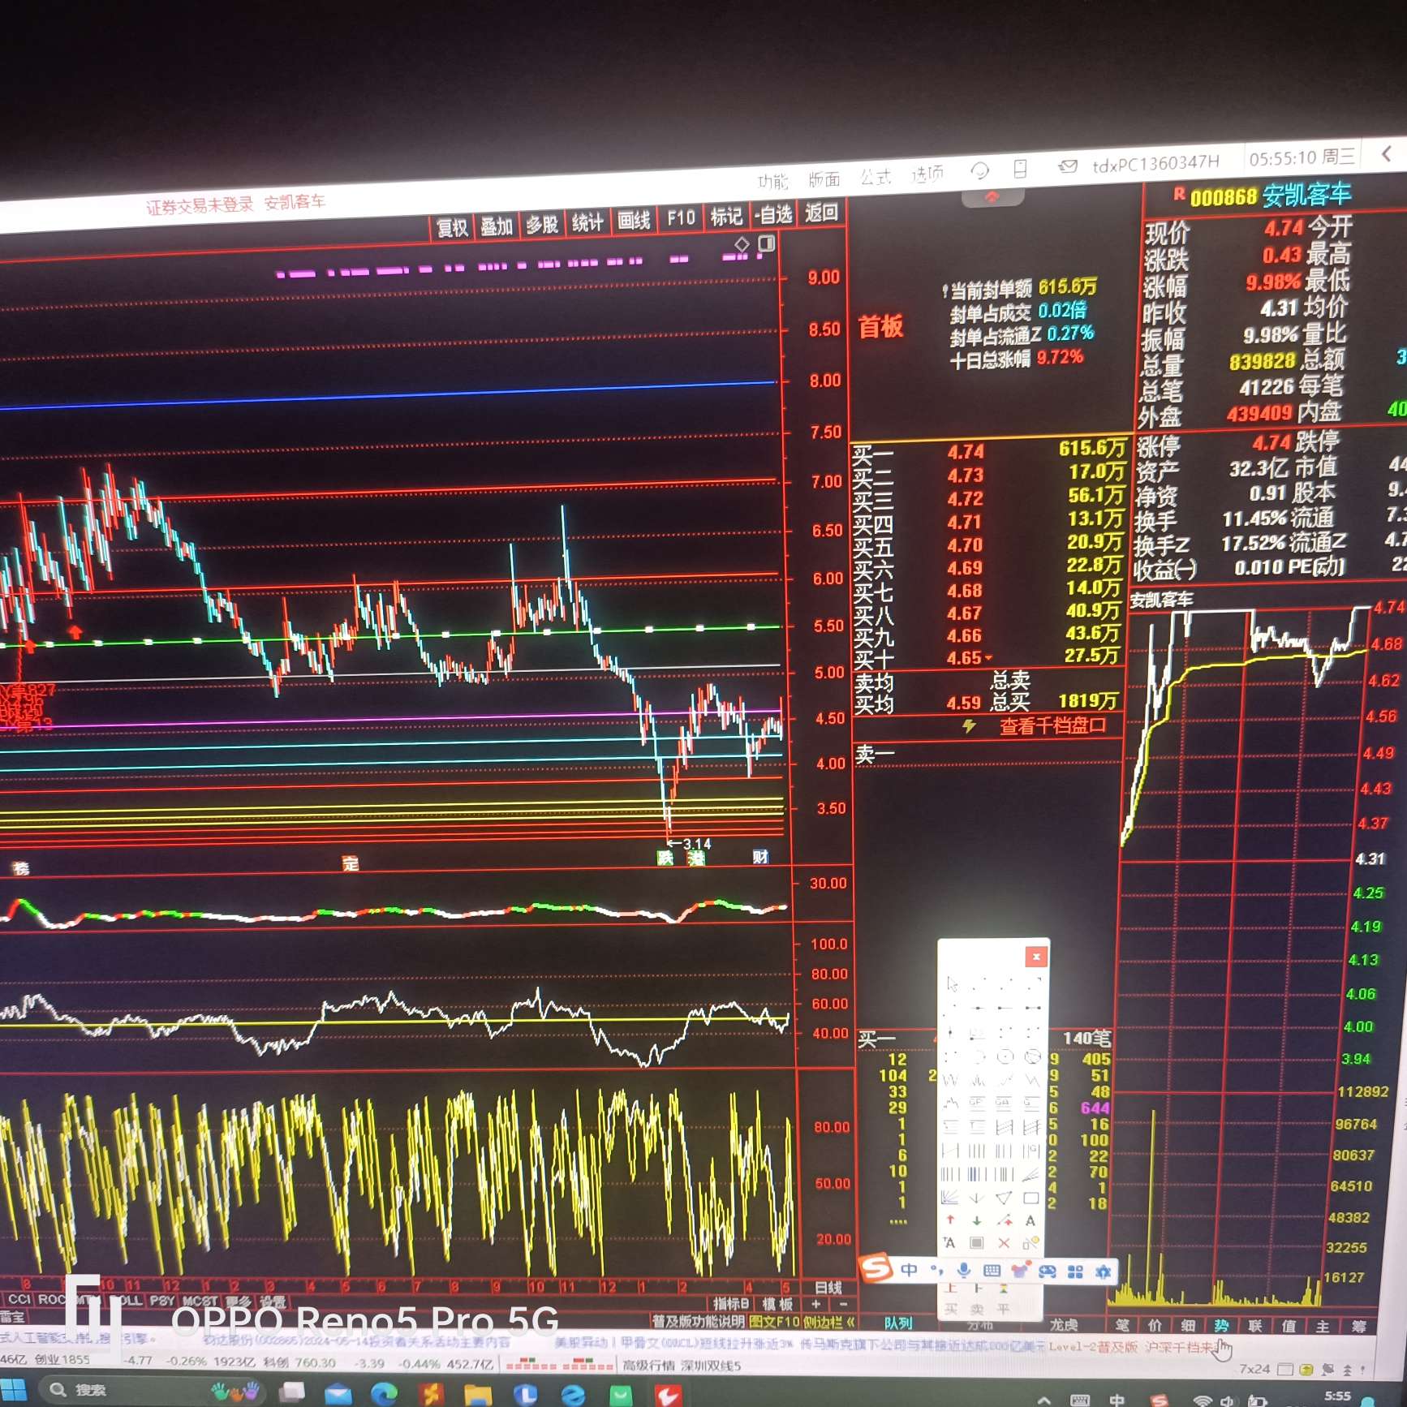Click the back chevron at top right

(1386, 153)
